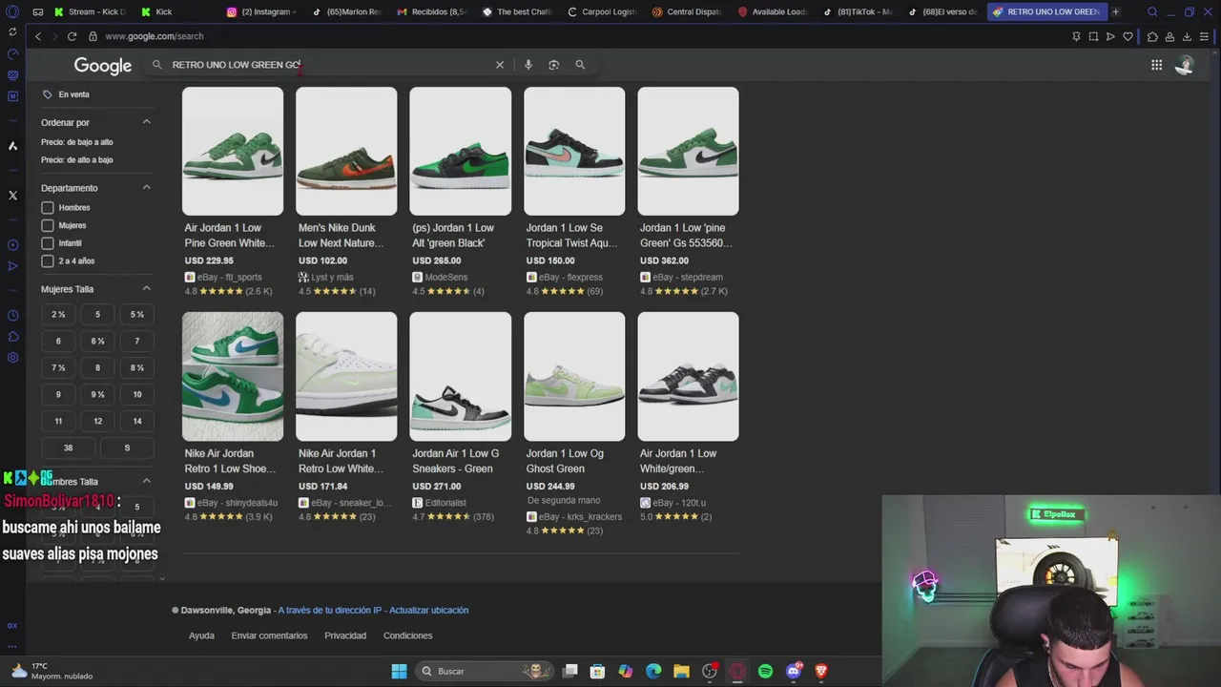Image resolution: width=1221 pixels, height=687 pixels.
Task: Open Microsoft Store from the taskbar
Action: tap(597, 671)
